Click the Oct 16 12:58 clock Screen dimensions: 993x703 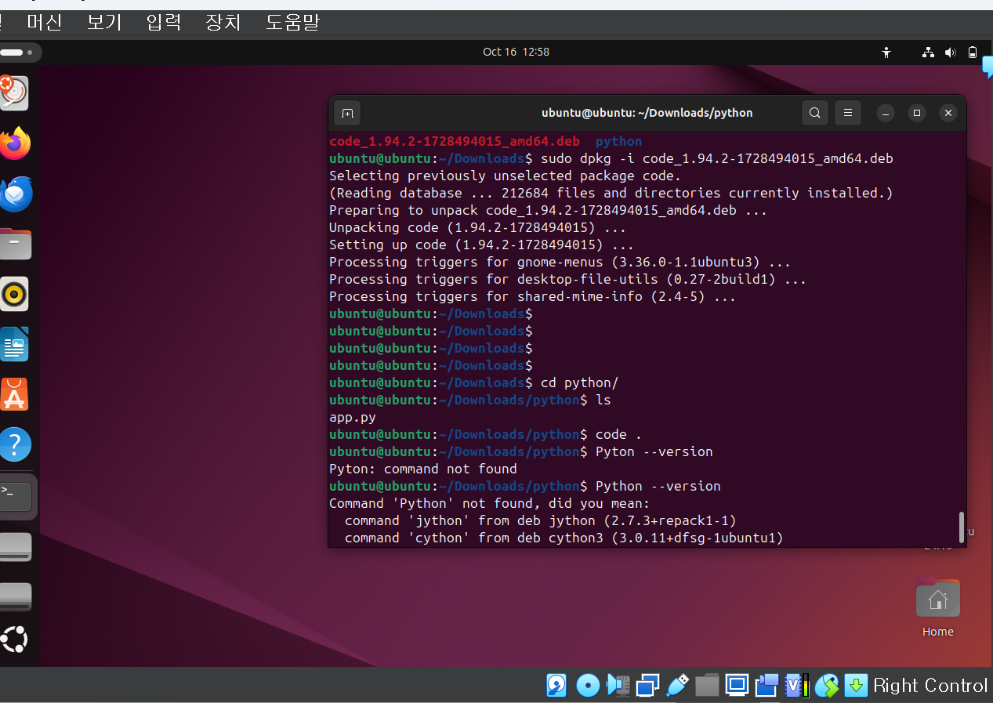pos(516,52)
